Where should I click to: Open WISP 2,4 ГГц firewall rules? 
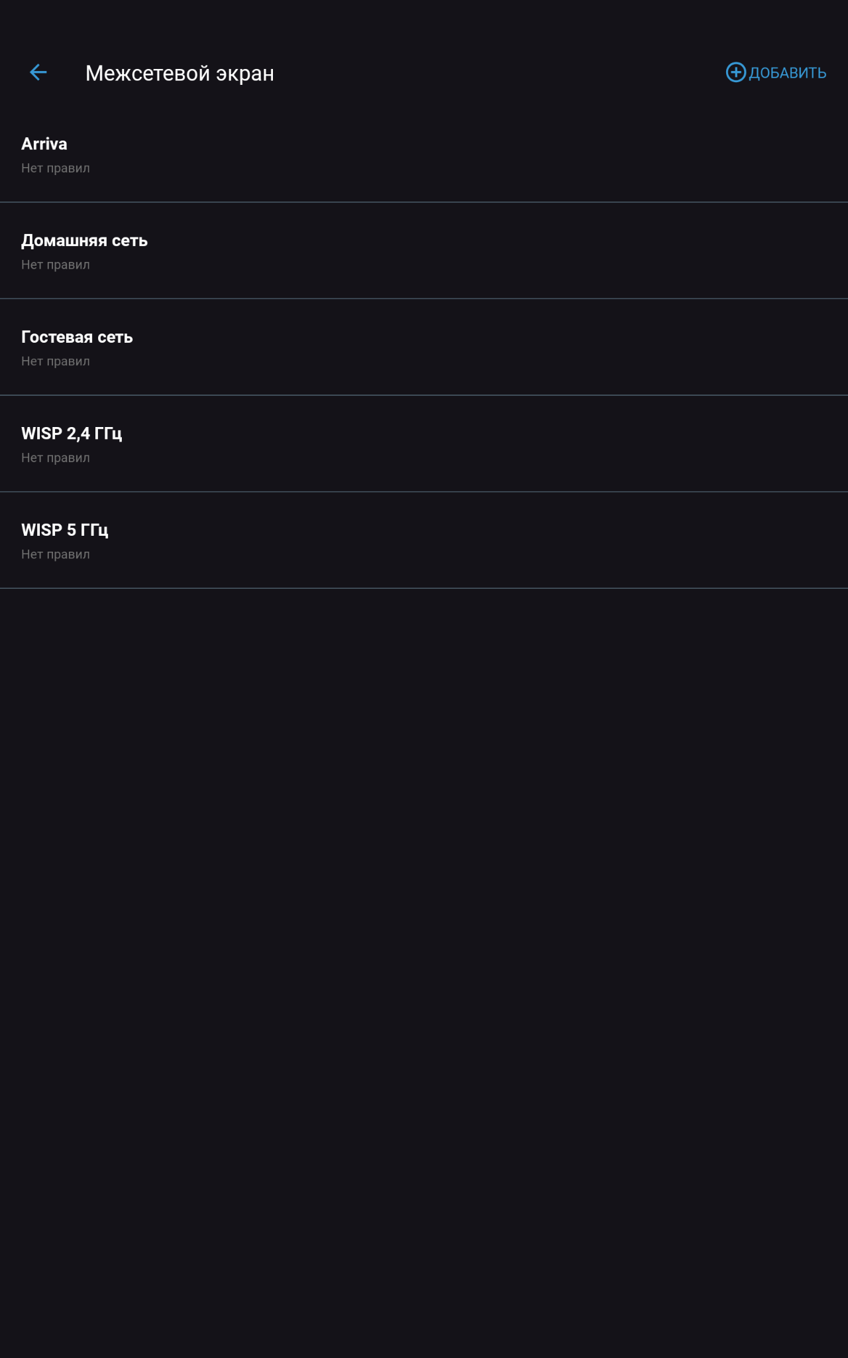424,444
